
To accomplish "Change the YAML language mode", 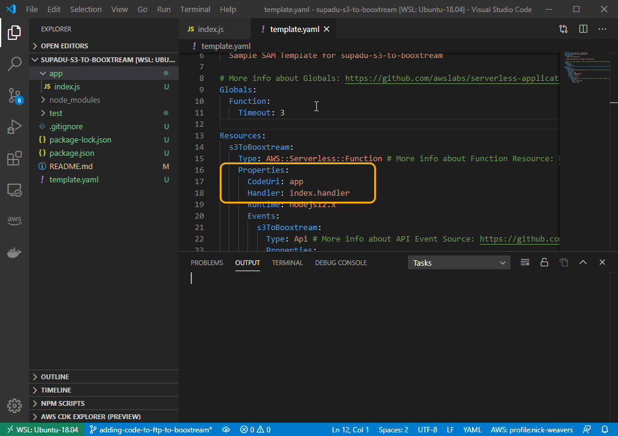I will [472, 430].
